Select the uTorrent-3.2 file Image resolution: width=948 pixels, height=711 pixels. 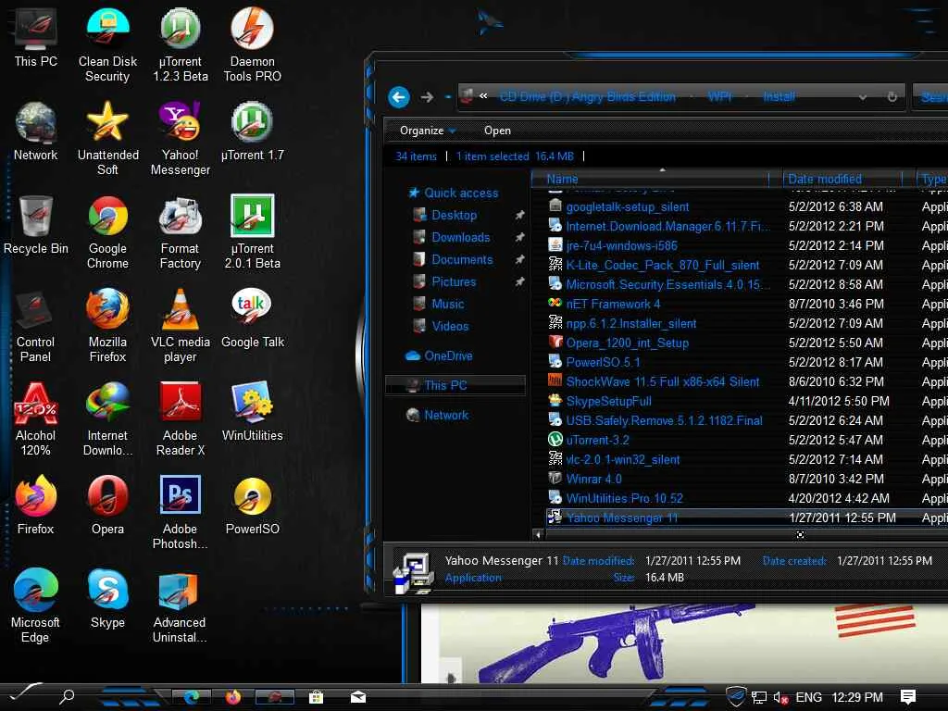(x=597, y=440)
